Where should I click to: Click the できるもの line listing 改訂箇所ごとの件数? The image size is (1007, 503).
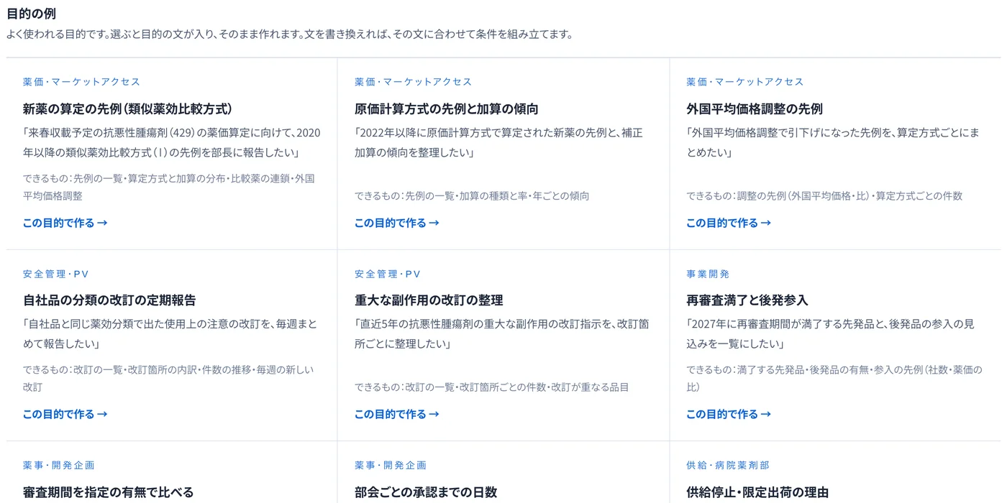pyautogui.click(x=491, y=387)
